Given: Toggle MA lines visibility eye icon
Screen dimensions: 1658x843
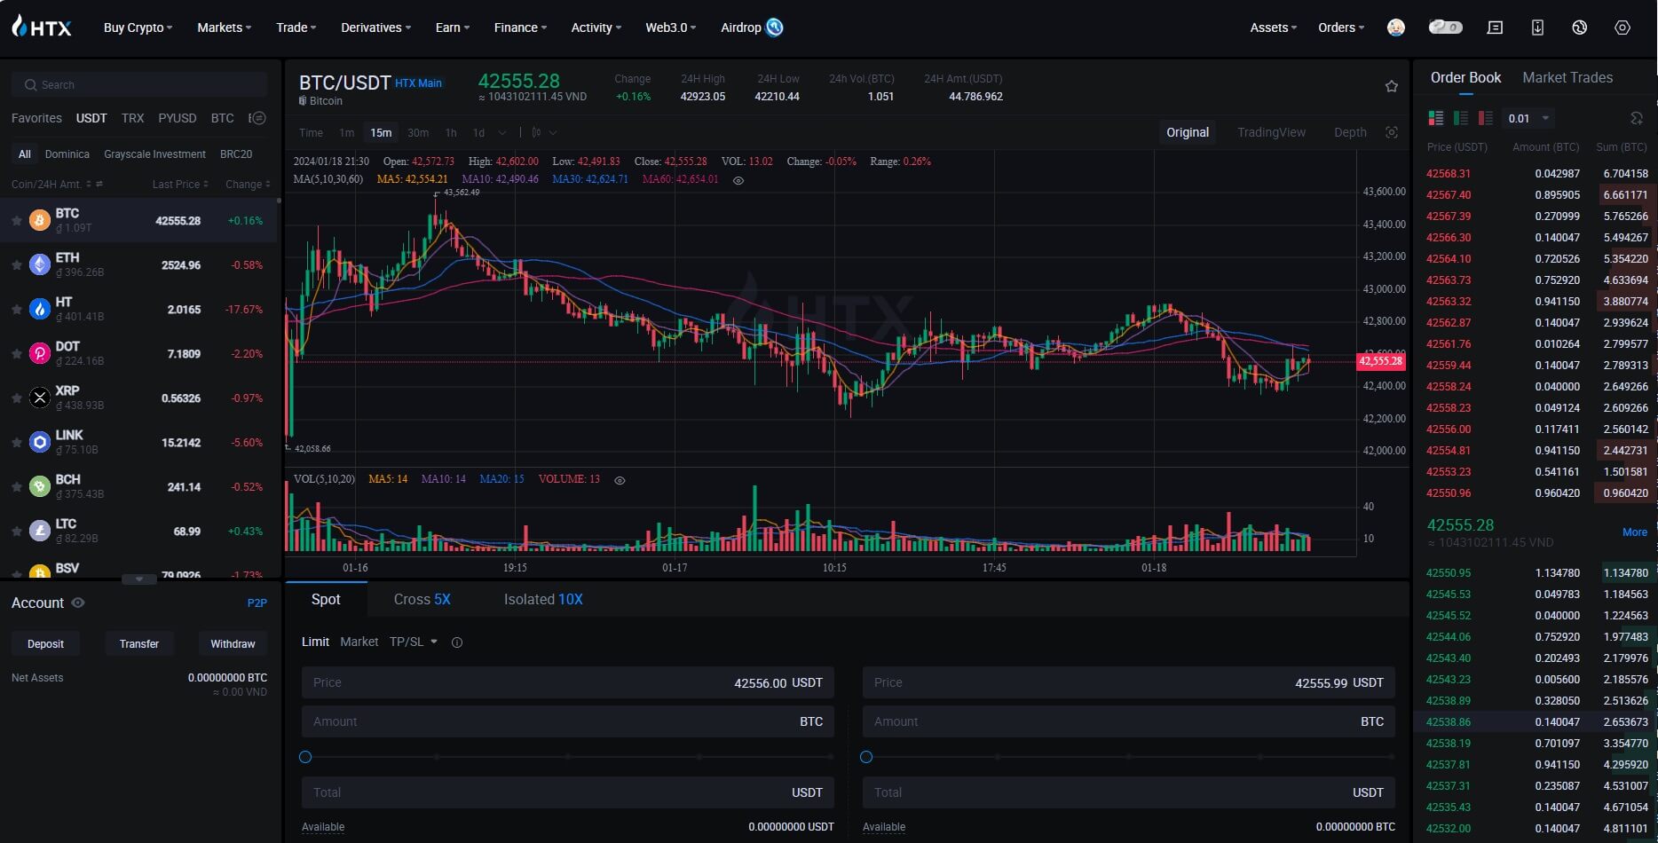Looking at the screenshot, I should coord(738,180).
